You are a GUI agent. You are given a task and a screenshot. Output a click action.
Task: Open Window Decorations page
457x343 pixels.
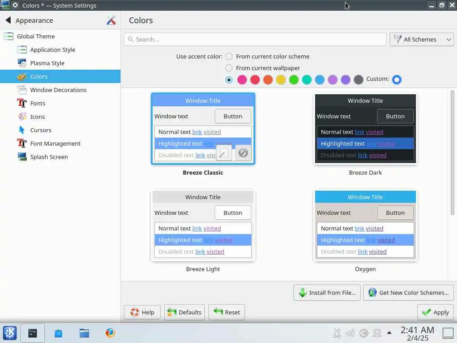[x=60, y=90]
